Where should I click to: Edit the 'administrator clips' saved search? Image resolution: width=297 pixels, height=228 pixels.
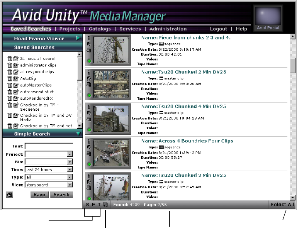[x=16, y=65]
